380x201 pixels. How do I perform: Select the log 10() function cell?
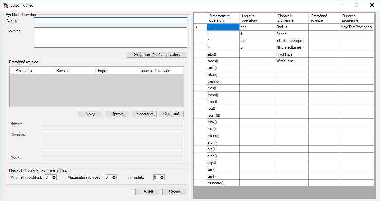click(x=223, y=115)
